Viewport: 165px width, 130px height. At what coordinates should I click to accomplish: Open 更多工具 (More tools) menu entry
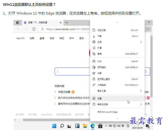(x=117, y=91)
